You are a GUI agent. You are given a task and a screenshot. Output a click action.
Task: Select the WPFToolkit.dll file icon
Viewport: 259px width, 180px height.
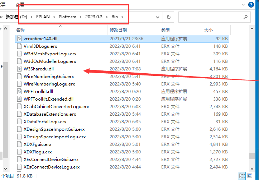pyautogui.click(x=19, y=91)
